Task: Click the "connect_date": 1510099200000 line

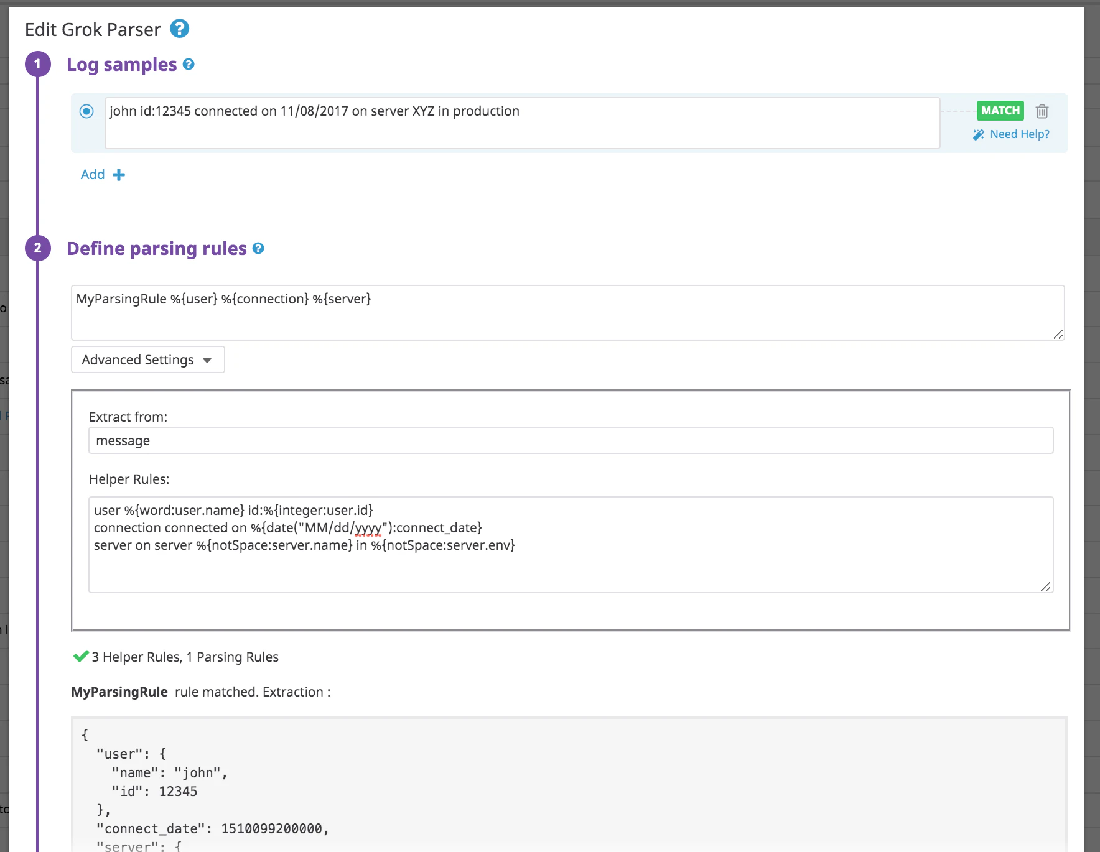Action: click(x=213, y=829)
